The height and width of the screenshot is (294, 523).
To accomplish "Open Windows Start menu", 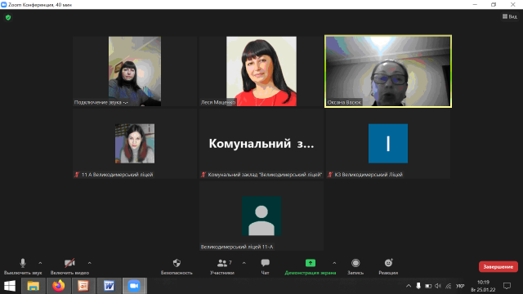I will (10, 286).
